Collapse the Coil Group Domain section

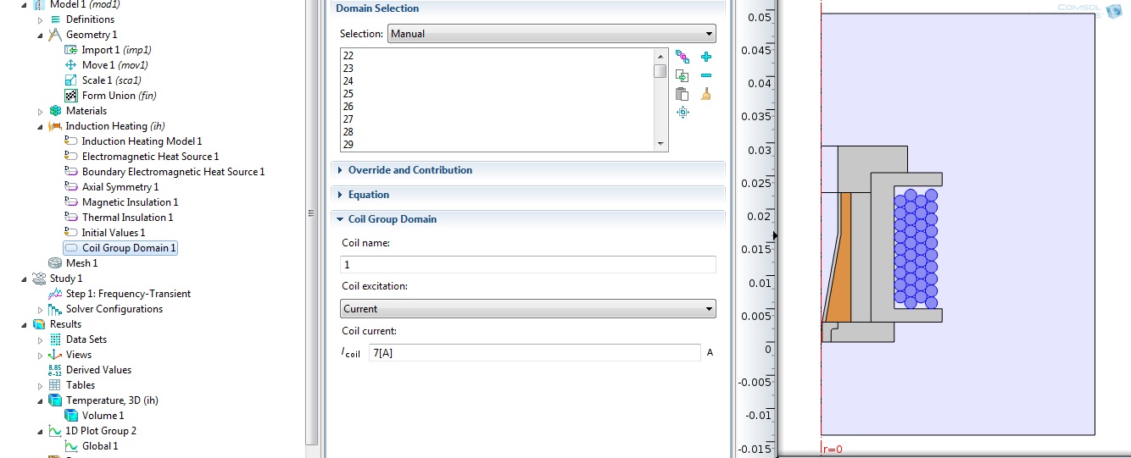point(392,219)
